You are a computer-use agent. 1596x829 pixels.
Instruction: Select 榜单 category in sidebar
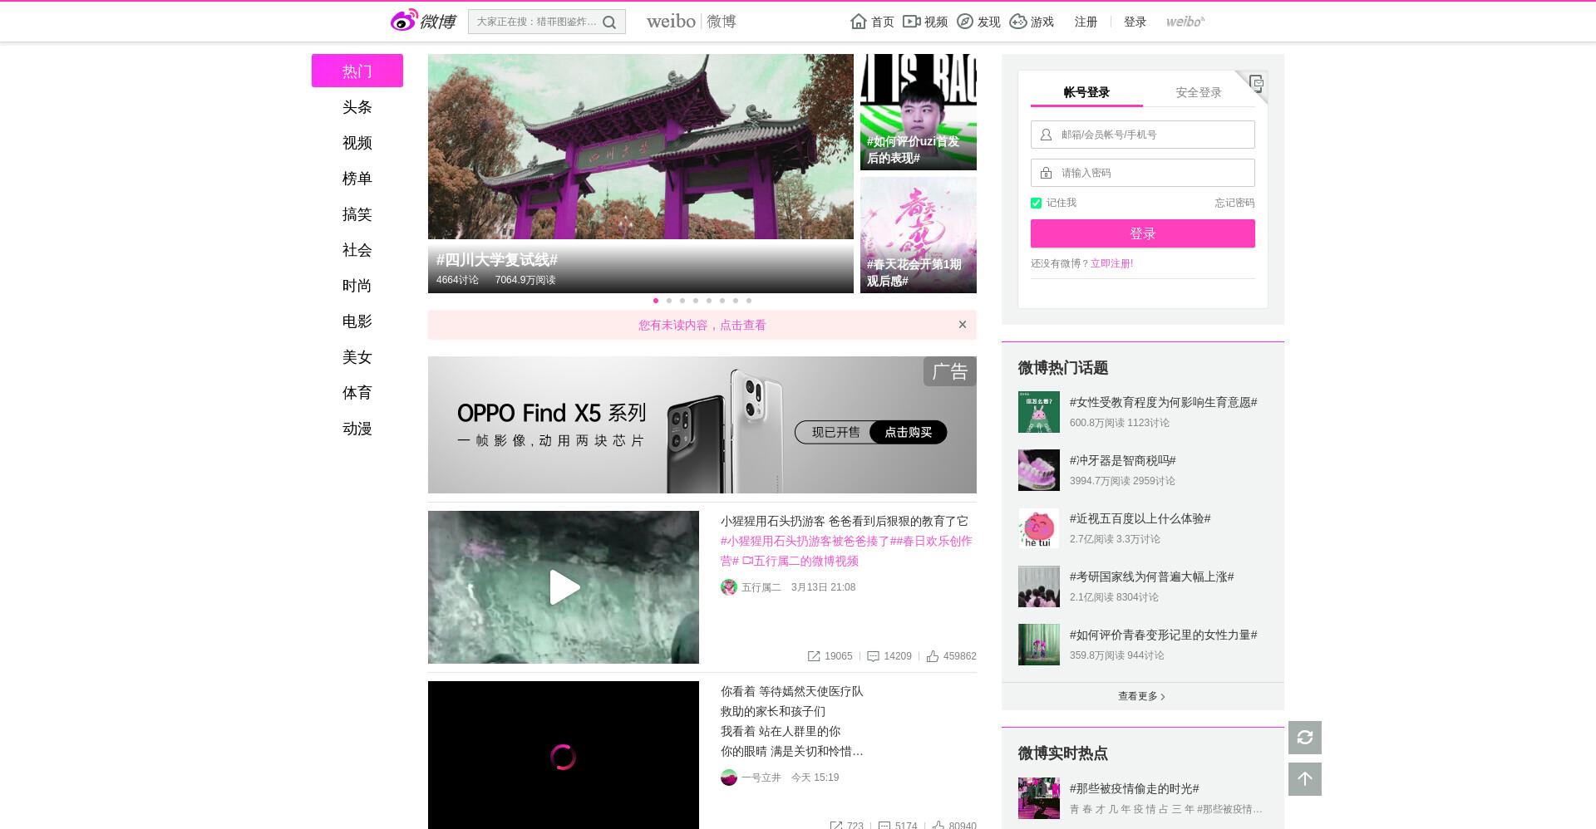tap(357, 179)
